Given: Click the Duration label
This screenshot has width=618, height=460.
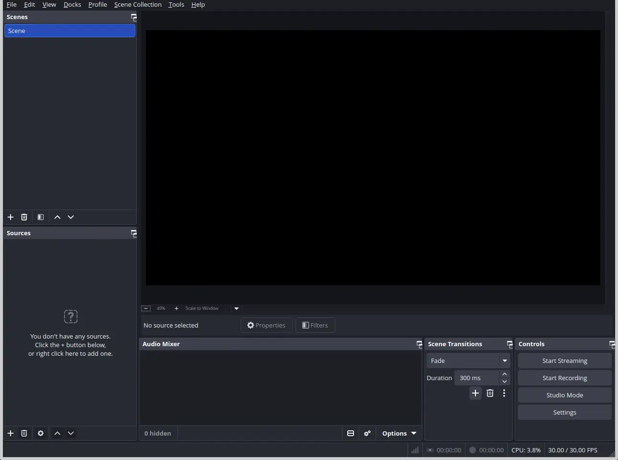Looking at the screenshot, I should click(x=439, y=378).
